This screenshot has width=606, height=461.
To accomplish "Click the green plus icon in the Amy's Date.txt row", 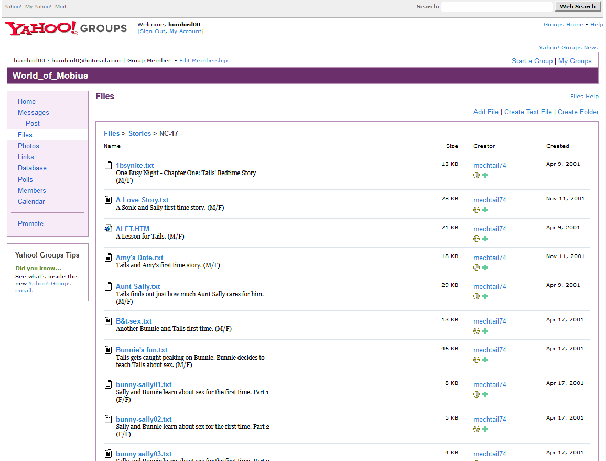I will 485,267.
